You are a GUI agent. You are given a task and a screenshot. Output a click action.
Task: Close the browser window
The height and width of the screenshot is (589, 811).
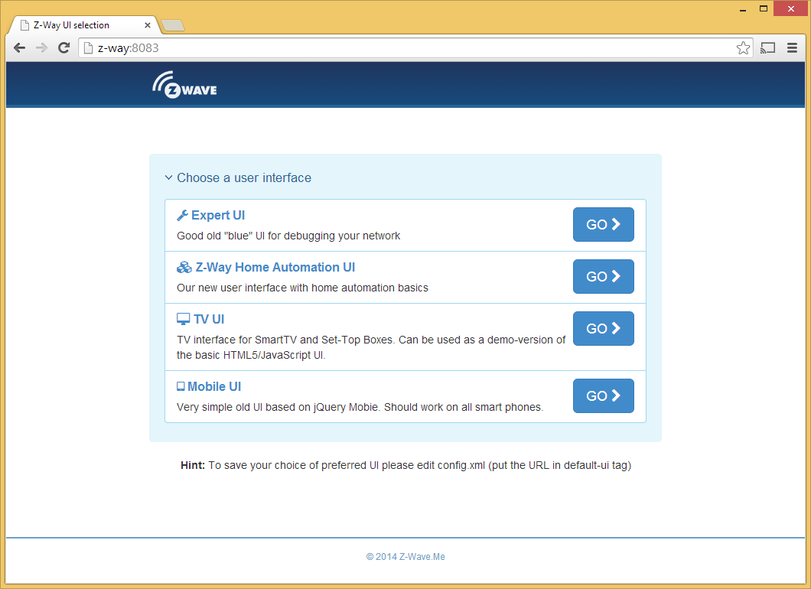point(790,8)
